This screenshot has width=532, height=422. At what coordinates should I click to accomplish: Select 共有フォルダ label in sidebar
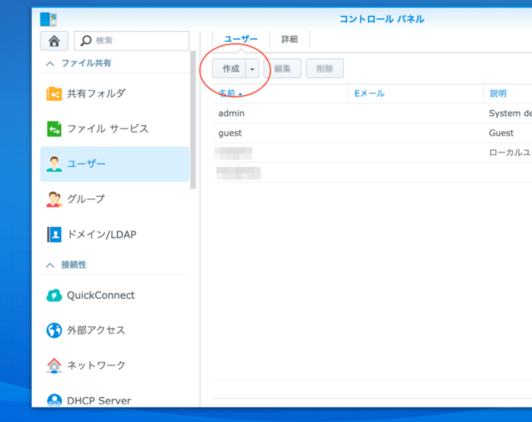(97, 94)
